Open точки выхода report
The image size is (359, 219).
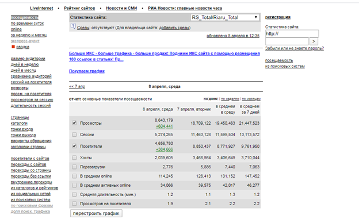click(x=24, y=135)
